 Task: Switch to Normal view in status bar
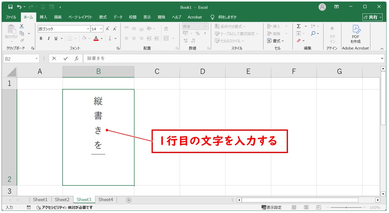point(294,207)
